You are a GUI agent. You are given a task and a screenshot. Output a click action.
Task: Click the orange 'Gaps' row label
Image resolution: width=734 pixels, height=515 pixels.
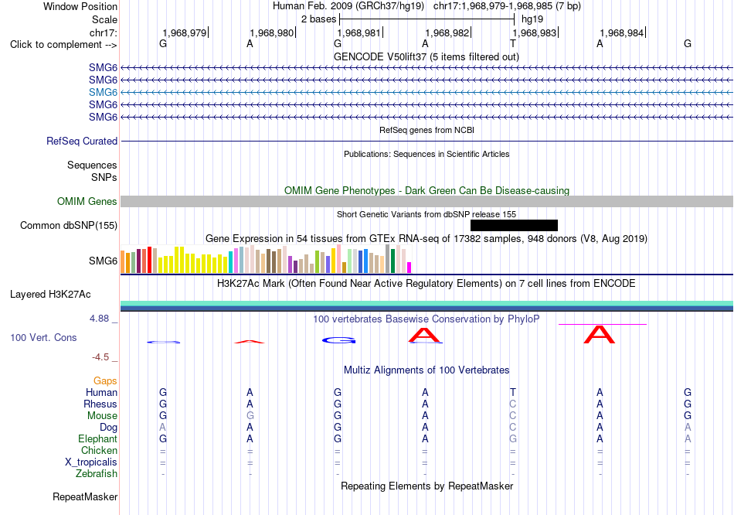click(x=105, y=381)
